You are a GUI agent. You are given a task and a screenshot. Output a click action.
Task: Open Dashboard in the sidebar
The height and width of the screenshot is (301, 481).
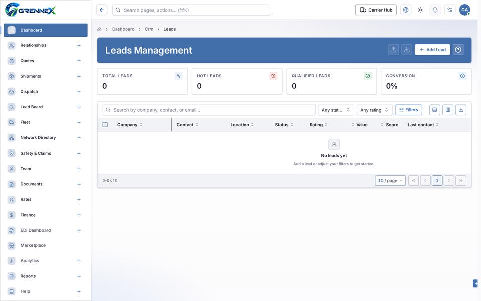[46, 30]
